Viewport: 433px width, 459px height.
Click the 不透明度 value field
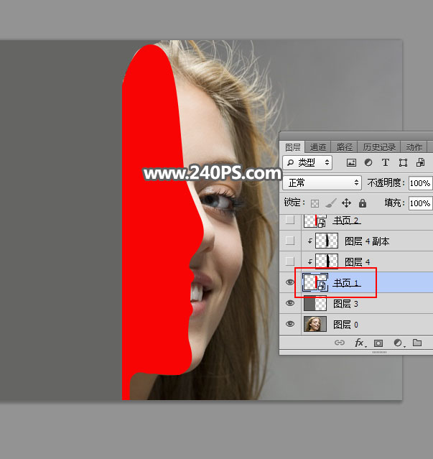421,183
